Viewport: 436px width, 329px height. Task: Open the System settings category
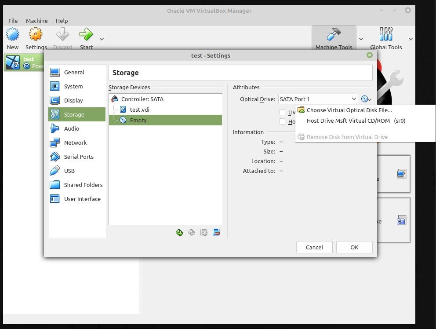pyautogui.click(x=77, y=86)
